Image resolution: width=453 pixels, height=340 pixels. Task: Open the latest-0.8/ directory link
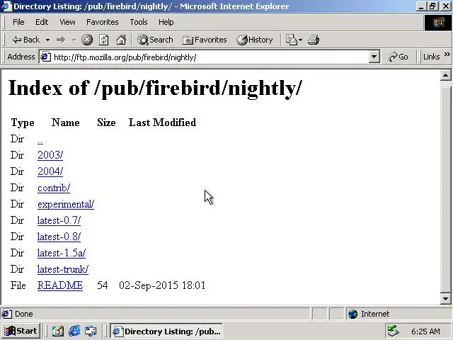click(59, 237)
